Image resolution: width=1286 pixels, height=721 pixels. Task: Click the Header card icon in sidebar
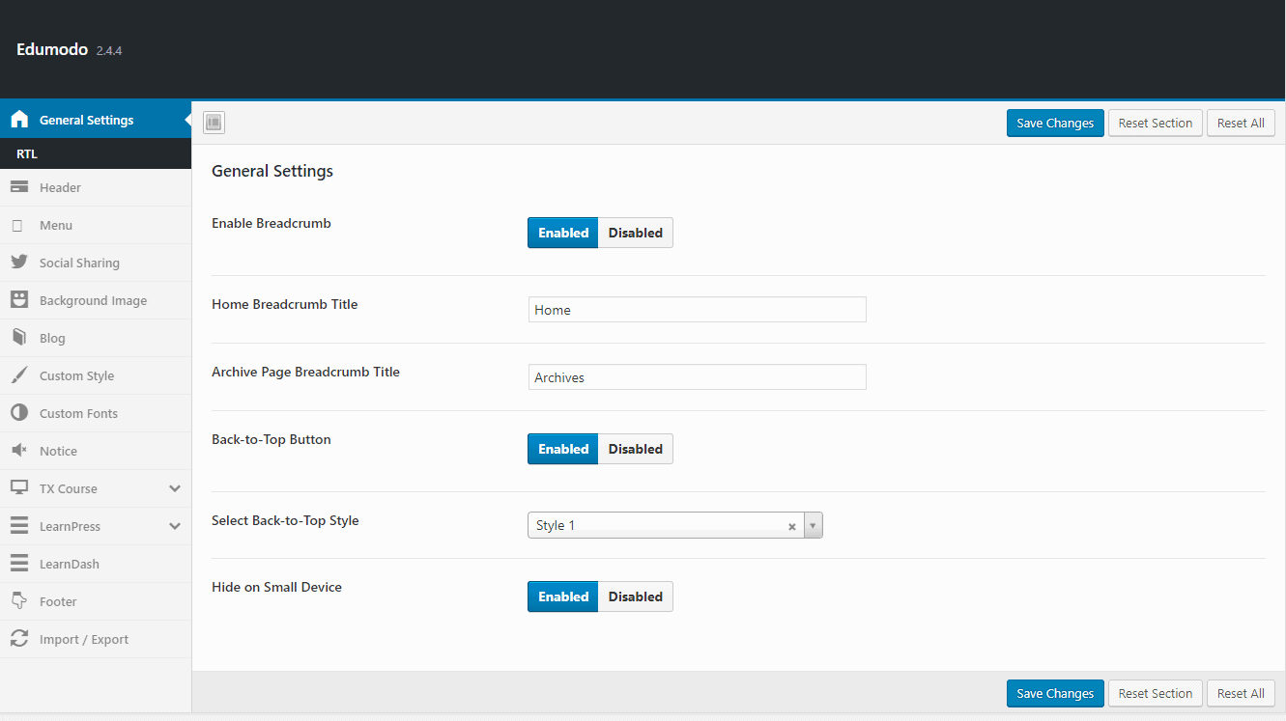point(19,187)
